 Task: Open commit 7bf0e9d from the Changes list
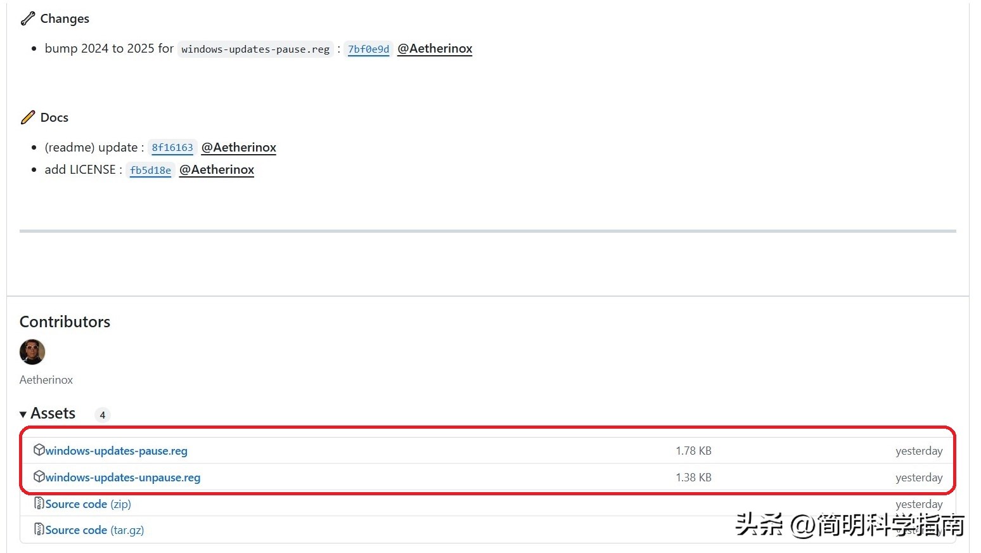(x=368, y=49)
